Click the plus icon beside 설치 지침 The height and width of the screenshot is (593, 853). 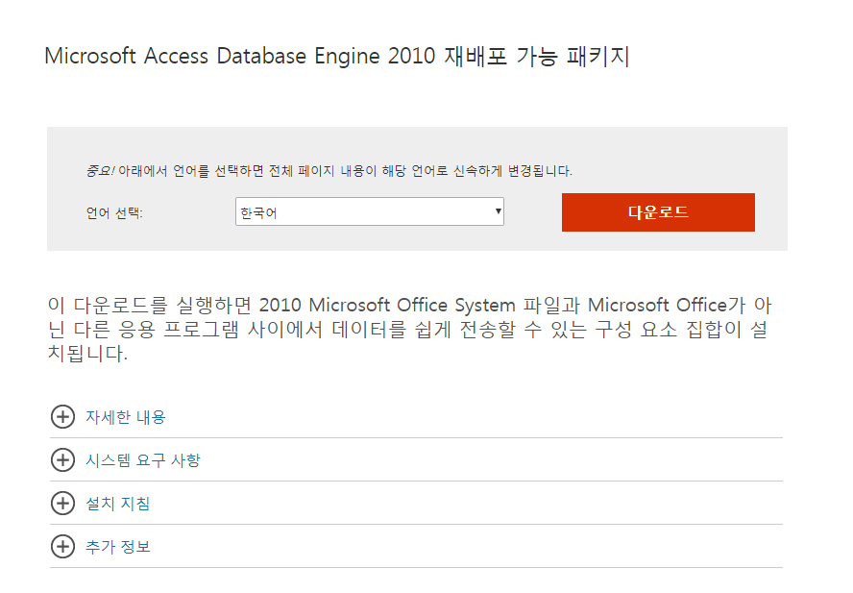click(62, 504)
